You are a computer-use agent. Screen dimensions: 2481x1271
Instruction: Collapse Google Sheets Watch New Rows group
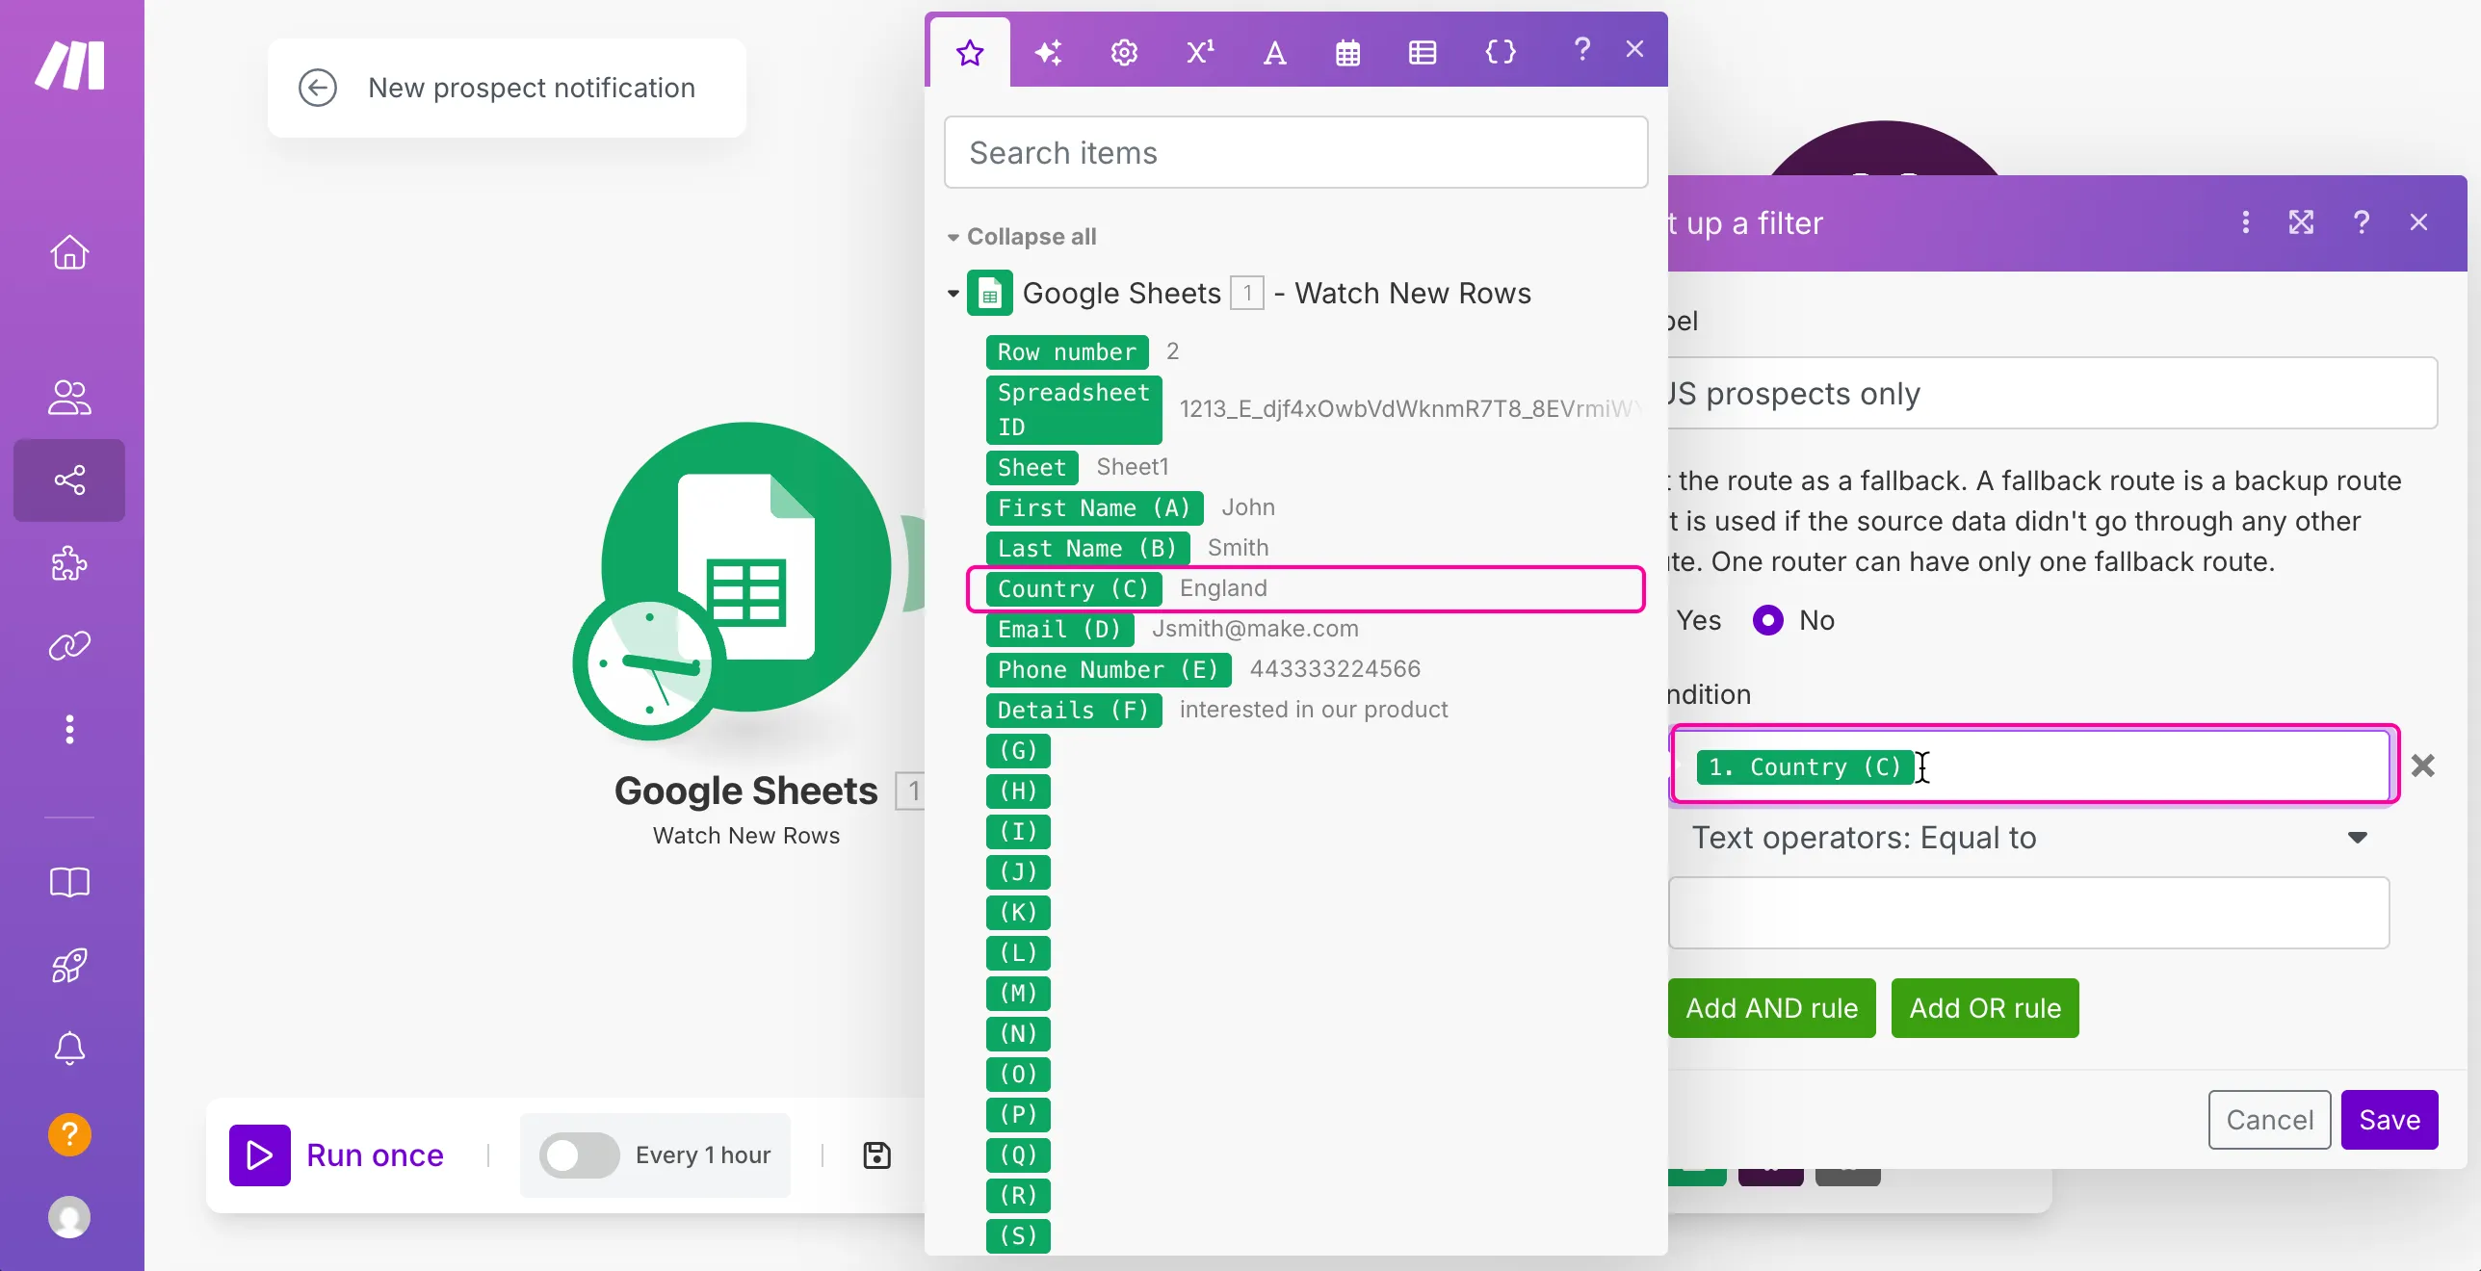coord(953,293)
